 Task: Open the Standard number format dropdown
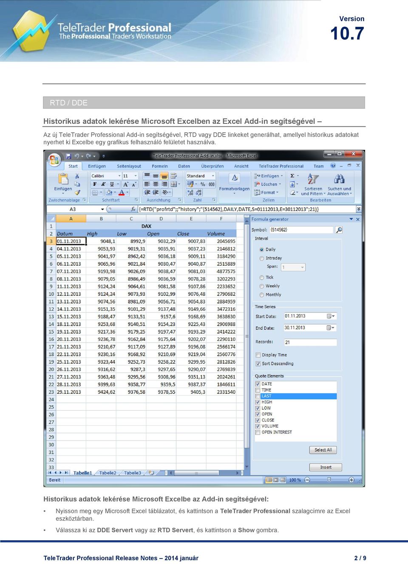(212, 176)
